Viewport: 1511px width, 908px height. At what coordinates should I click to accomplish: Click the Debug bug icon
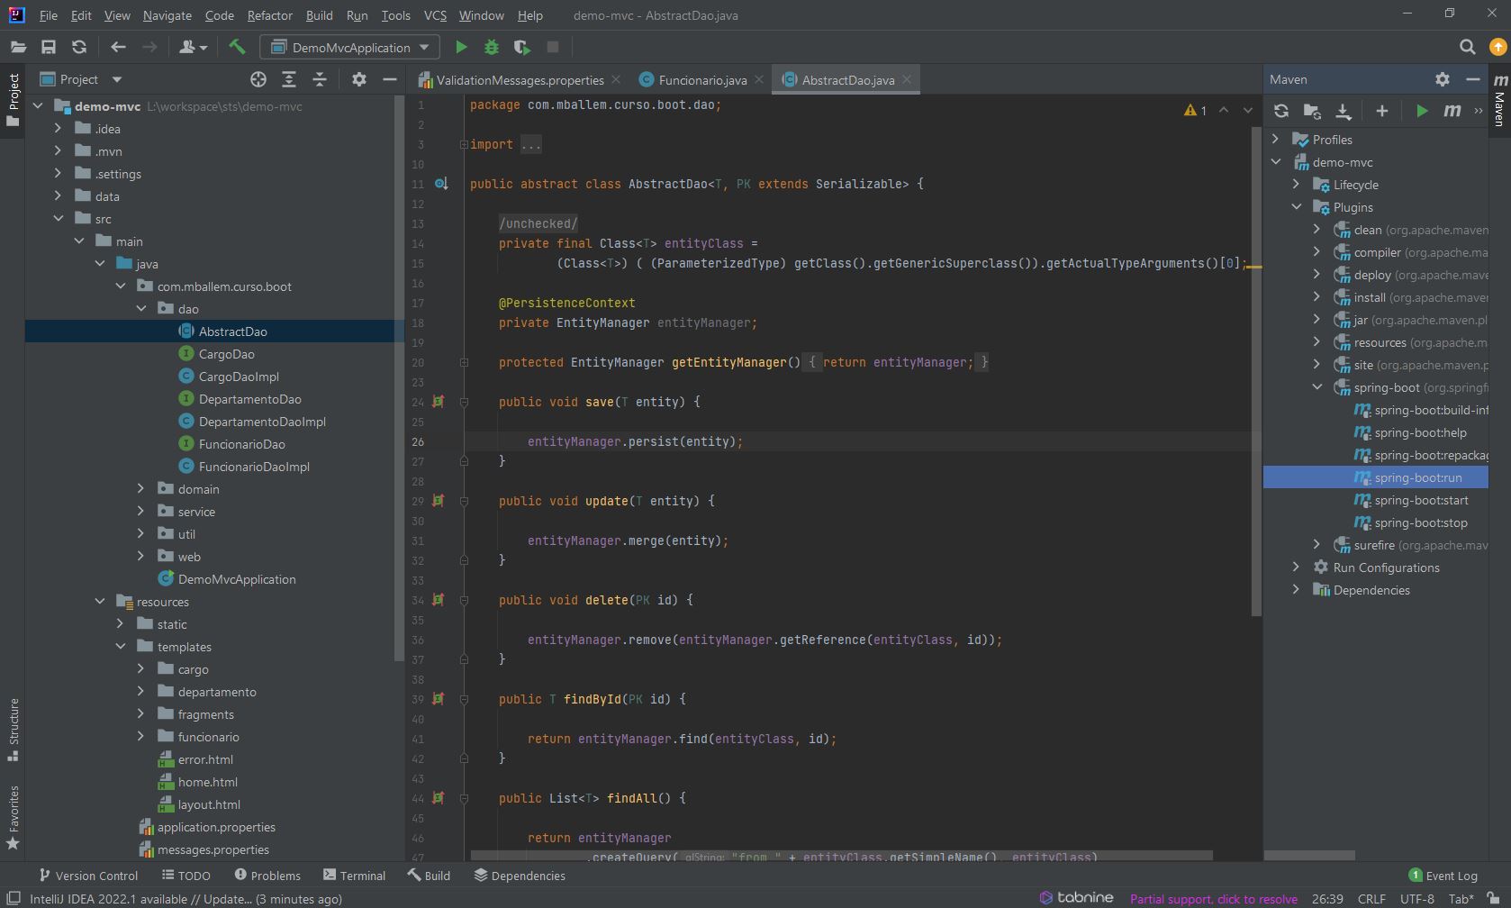pos(492,47)
